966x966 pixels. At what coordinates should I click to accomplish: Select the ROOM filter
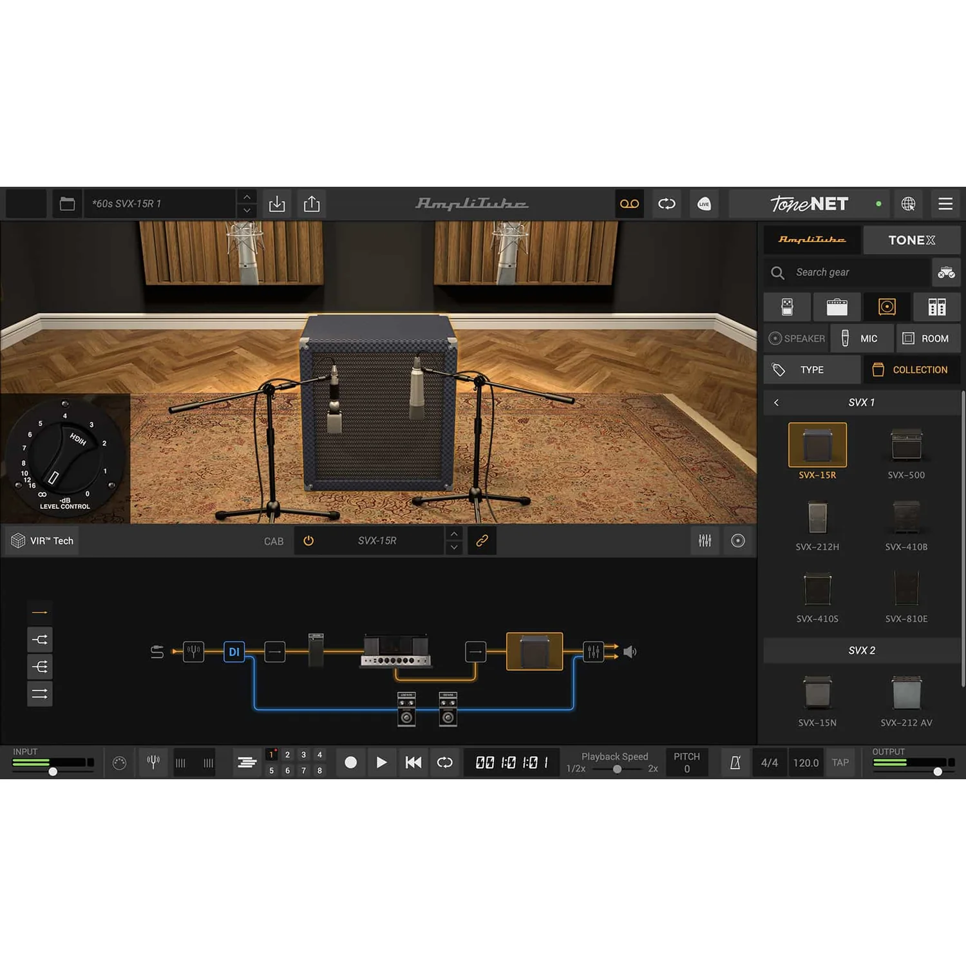[x=928, y=338]
